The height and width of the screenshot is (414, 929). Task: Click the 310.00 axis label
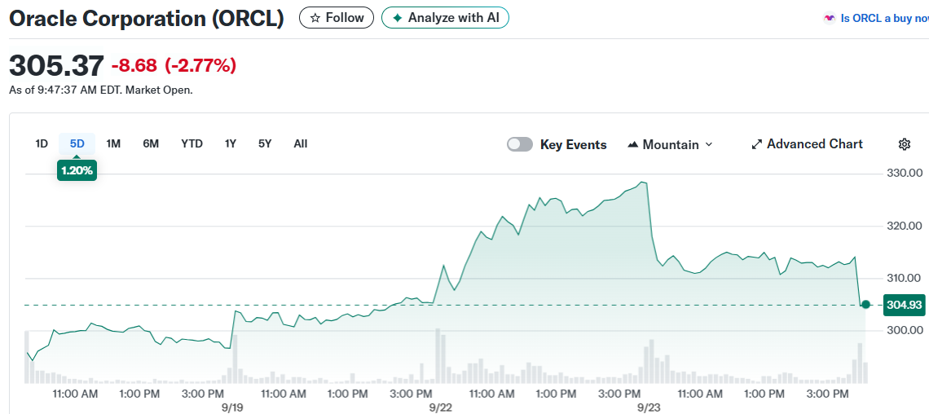click(904, 278)
